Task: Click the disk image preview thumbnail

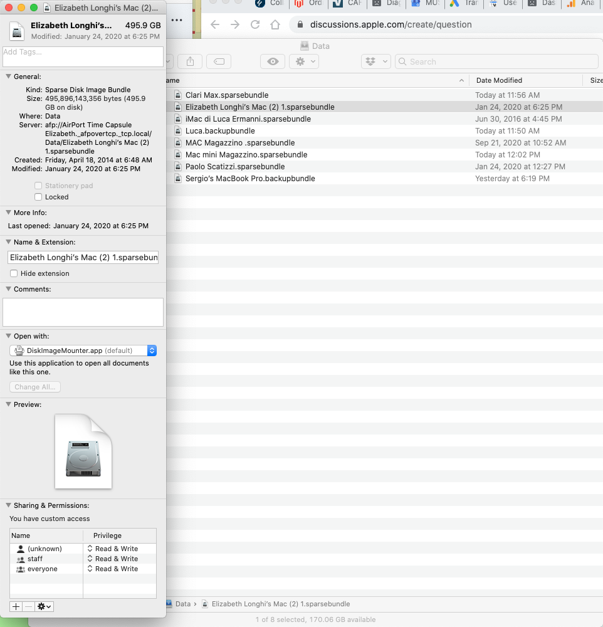Action: tap(83, 451)
